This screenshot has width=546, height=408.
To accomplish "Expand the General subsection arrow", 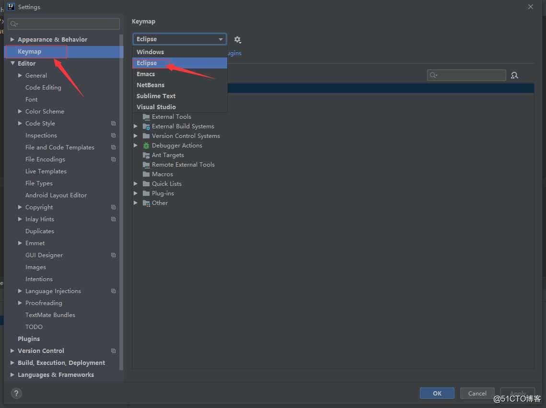I will tap(20, 76).
